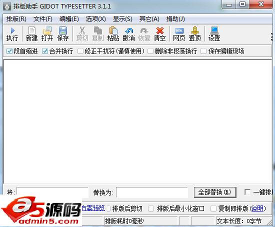This screenshot has width=275, height=227.
Task: Click the 文本长度: 0字节 status text
Action: coord(239,221)
